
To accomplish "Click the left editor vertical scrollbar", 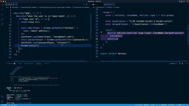I will coord(91,26).
